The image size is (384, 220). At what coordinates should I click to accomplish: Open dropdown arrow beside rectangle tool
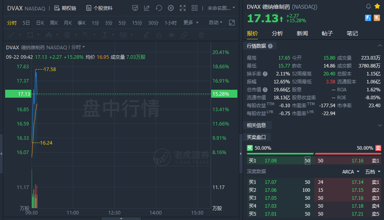38,35
